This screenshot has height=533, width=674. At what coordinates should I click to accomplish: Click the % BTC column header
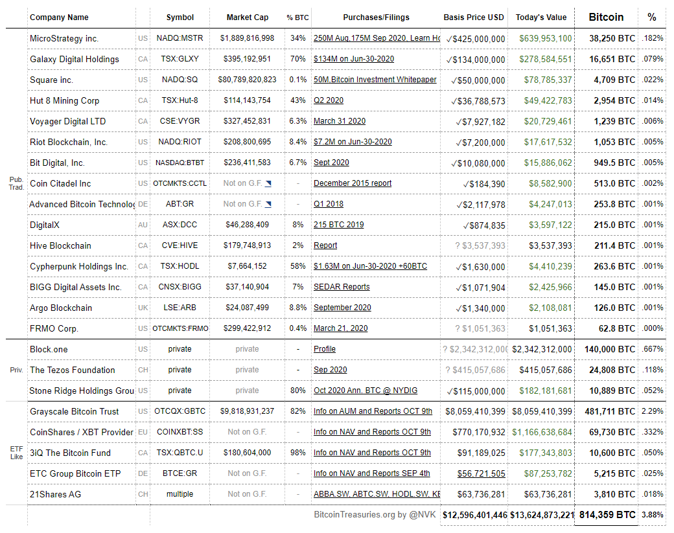pyautogui.click(x=297, y=17)
